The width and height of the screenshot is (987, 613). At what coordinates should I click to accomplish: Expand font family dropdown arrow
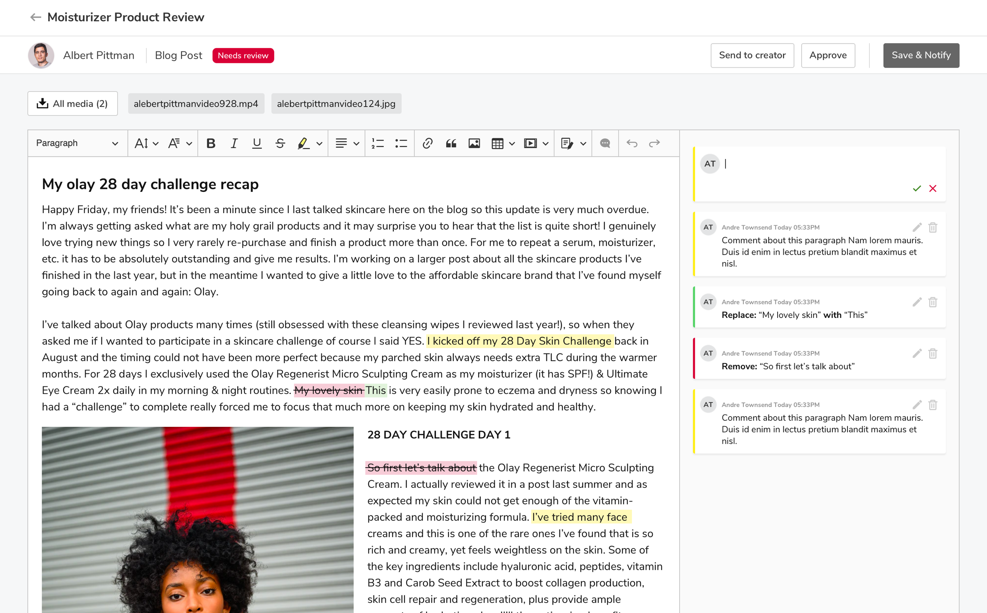189,144
